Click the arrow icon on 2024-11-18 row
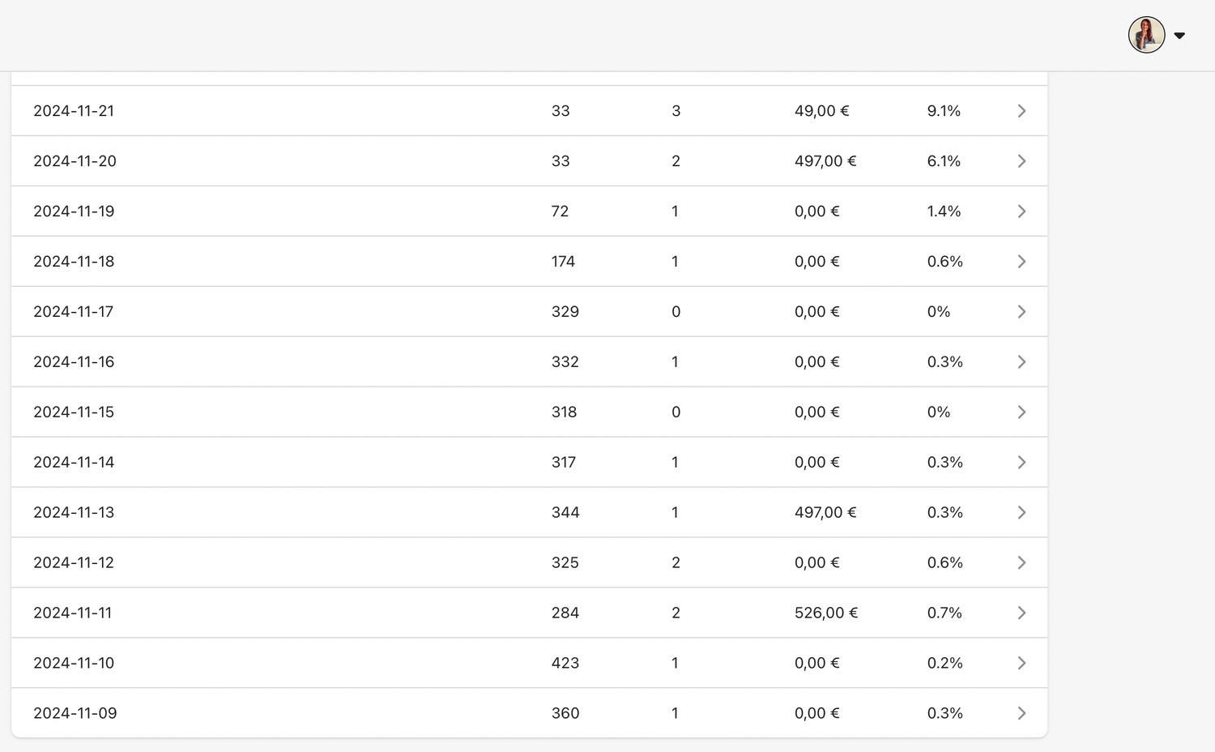Screen dimensions: 1215x752 pyautogui.click(x=1021, y=262)
